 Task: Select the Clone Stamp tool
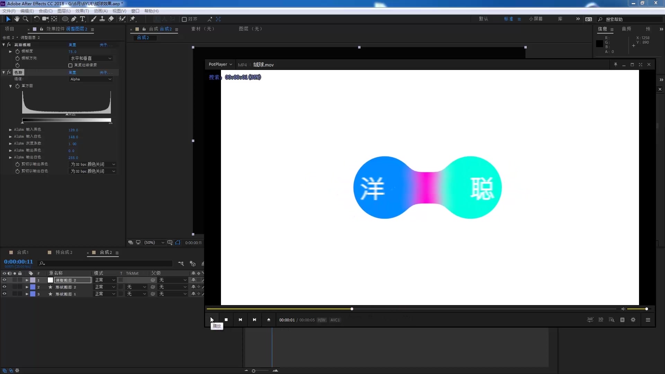(x=102, y=19)
